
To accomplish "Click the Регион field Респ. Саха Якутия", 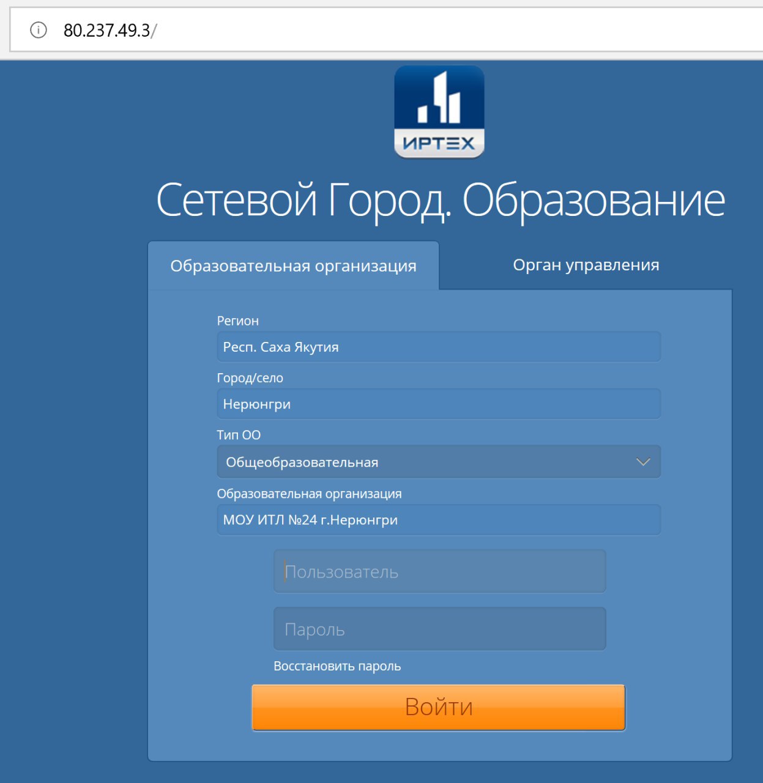I will 439,347.
